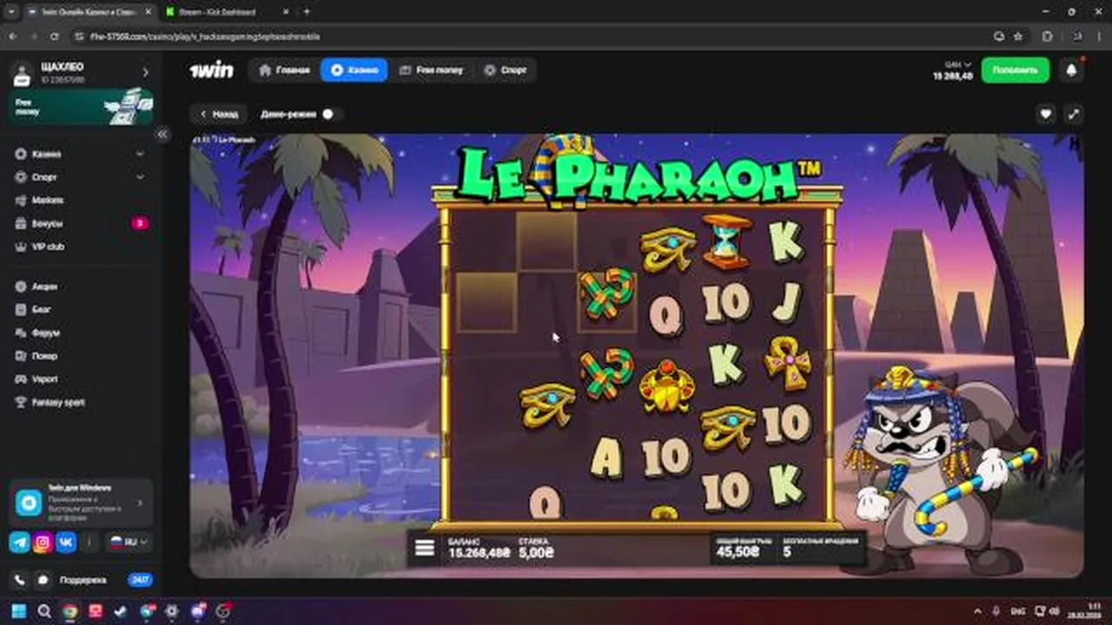Go to the Главная top tab
Screen dimensions: 1112x625
click(x=283, y=70)
